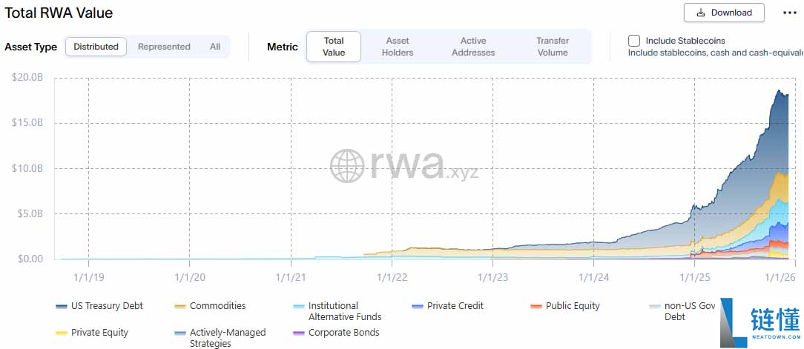Open the Active Addresses metric tab
The image size is (804, 349).
(473, 47)
